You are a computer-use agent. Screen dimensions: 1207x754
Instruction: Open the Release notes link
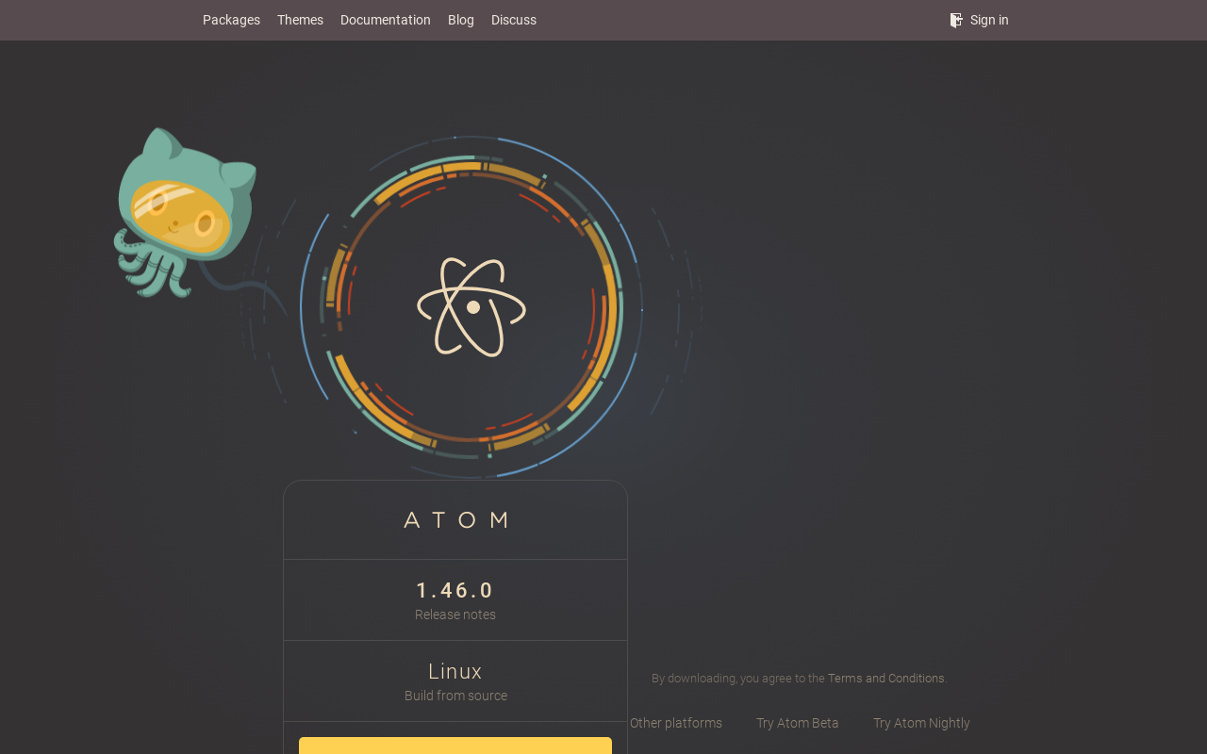pos(455,615)
